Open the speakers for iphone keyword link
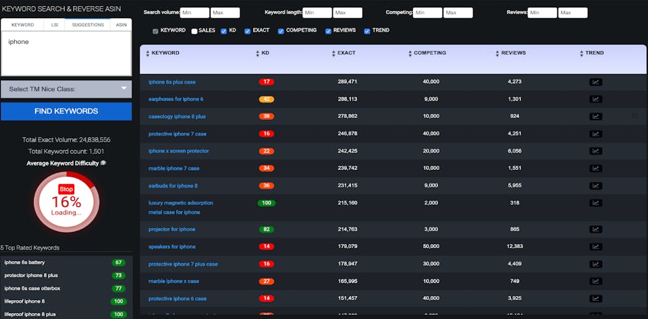The height and width of the screenshot is (319, 648). click(172, 247)
